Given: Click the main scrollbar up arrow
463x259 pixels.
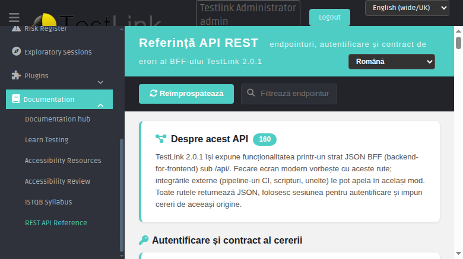Looking at the screenshot, I should (x=458, y=31).
